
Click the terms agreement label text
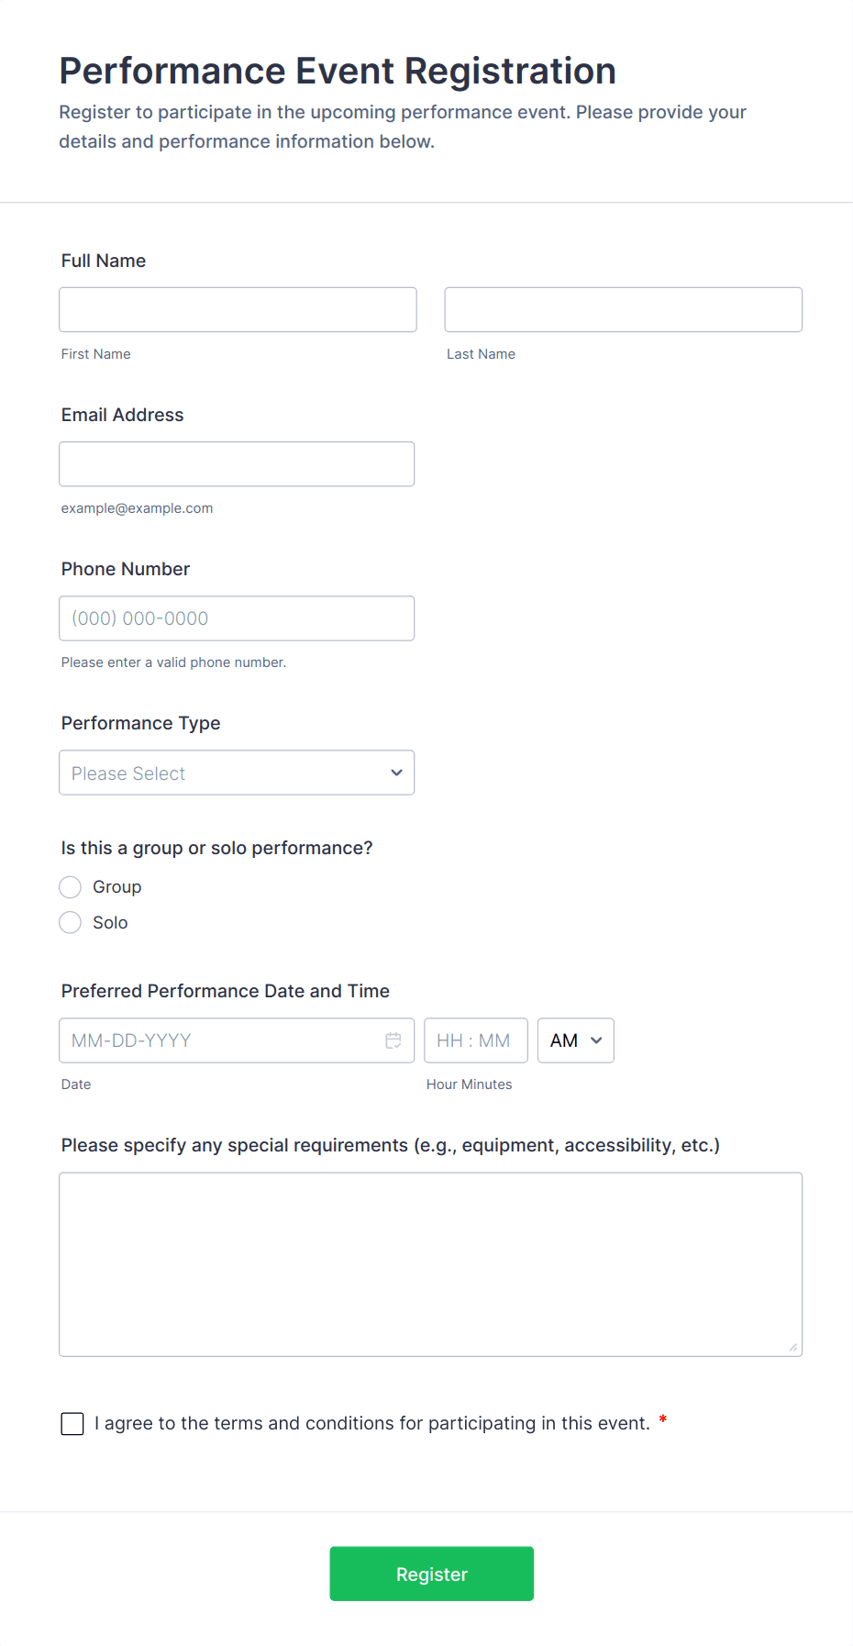(371, 1424)
